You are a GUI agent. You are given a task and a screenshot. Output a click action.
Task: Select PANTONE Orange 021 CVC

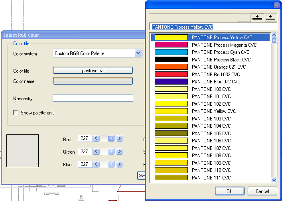[210, 67]
